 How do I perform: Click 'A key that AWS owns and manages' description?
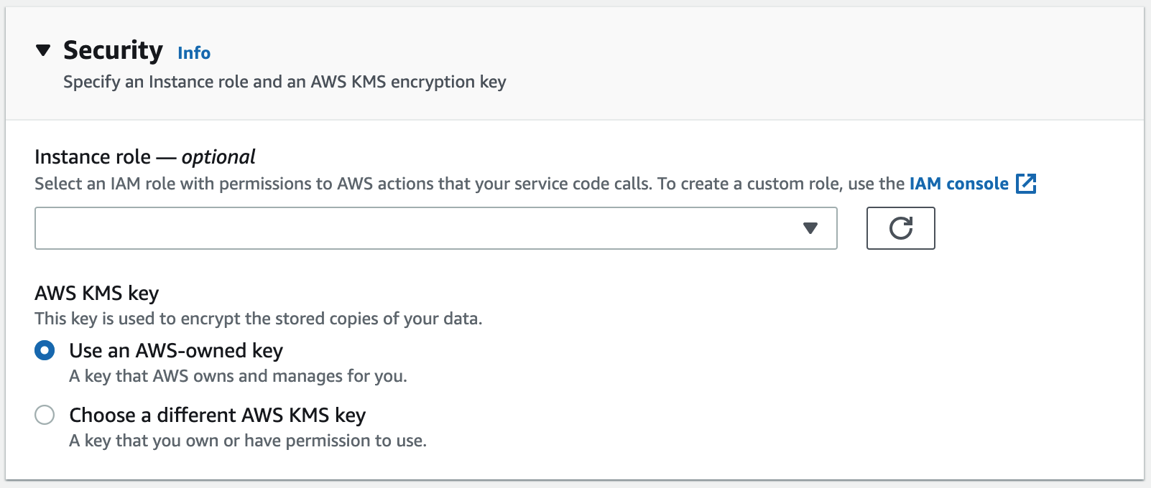(x=239, y=376)
